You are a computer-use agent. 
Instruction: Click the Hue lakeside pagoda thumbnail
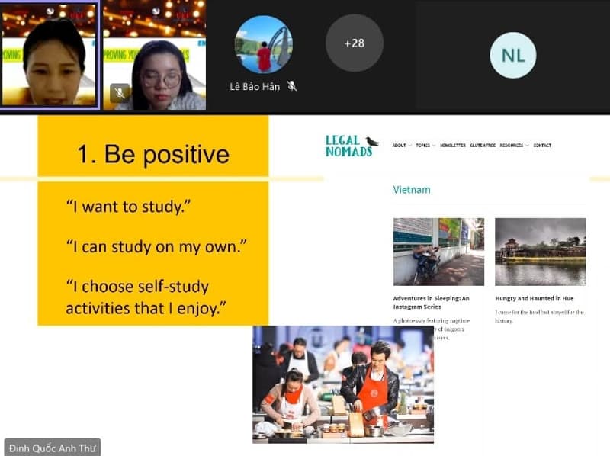pyautogui.click(x=540, y=252)
